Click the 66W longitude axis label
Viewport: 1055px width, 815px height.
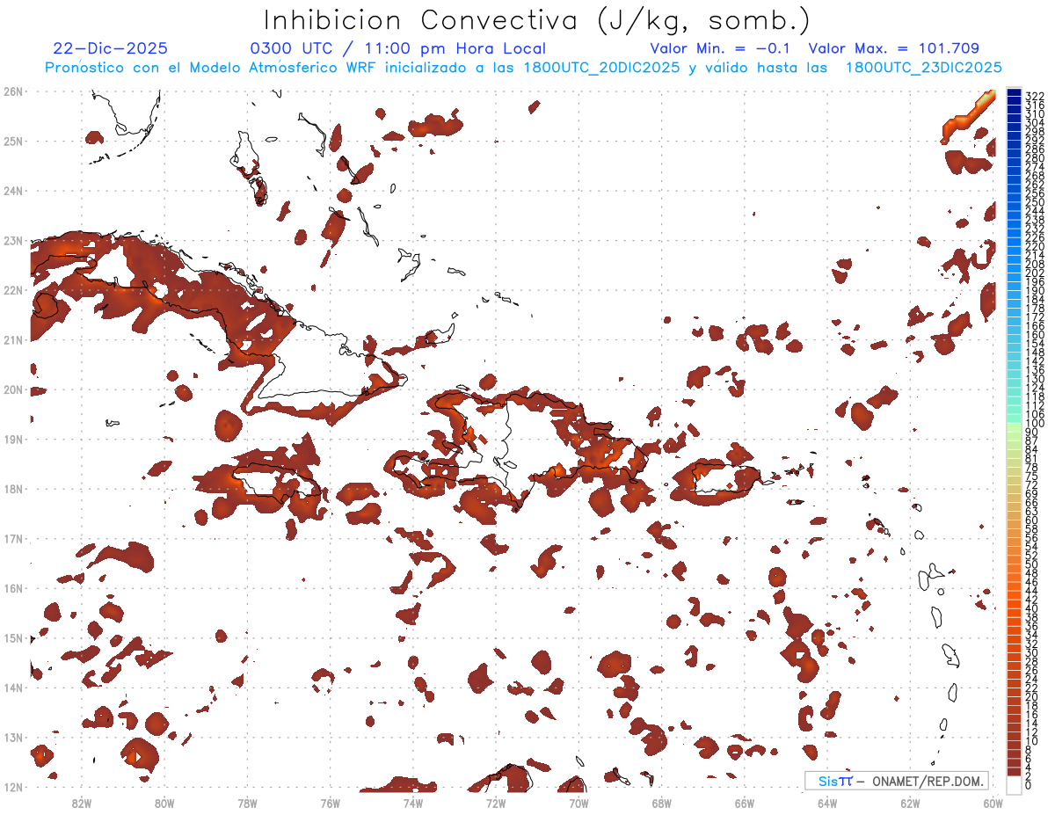745,803
